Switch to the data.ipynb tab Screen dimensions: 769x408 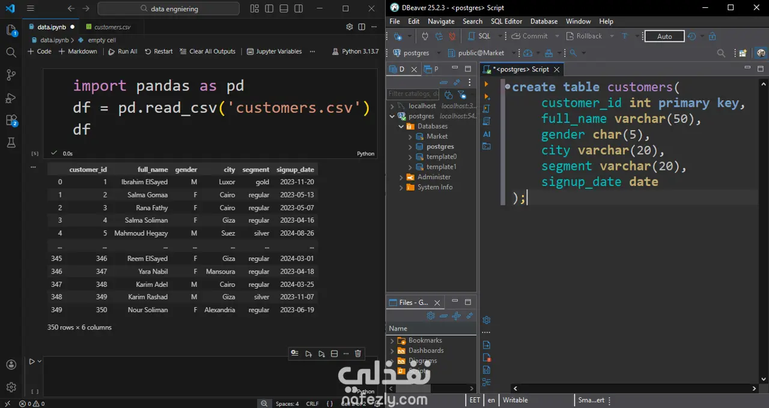pyautogui.click(x=51, y=27)
